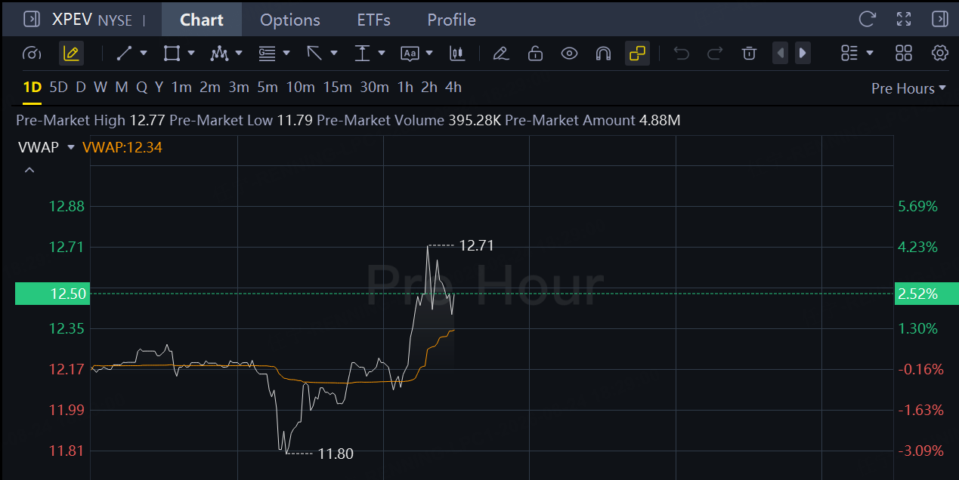Select the trend line drawing tool
This screenshot has height=480, width=959.
pyautogui.click(x=124, y=53)
